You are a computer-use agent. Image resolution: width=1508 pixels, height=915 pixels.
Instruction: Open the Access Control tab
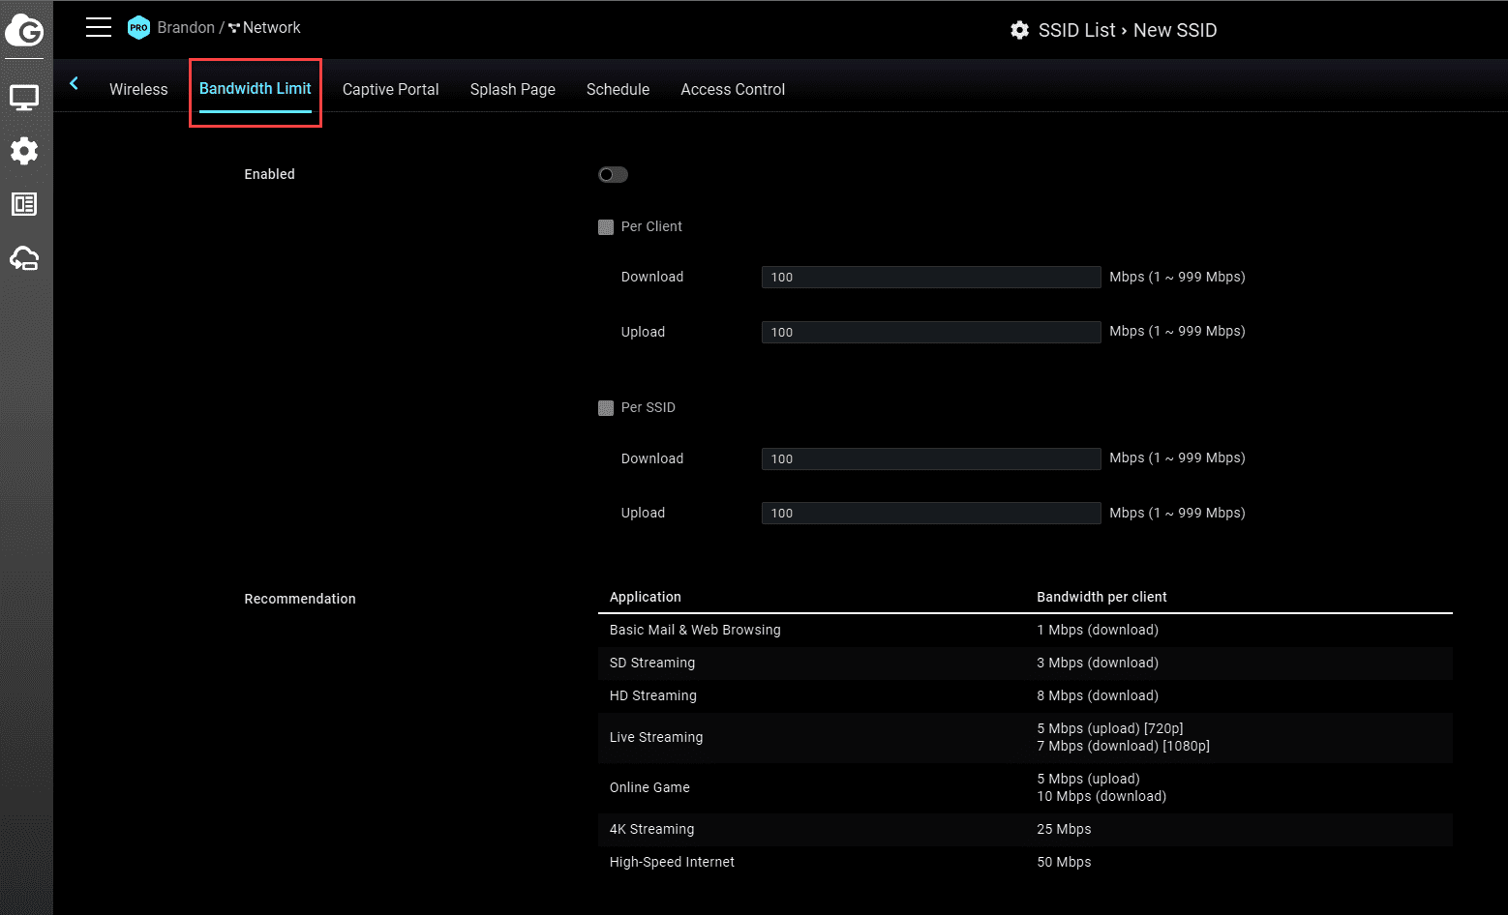[x=733, y=89]
